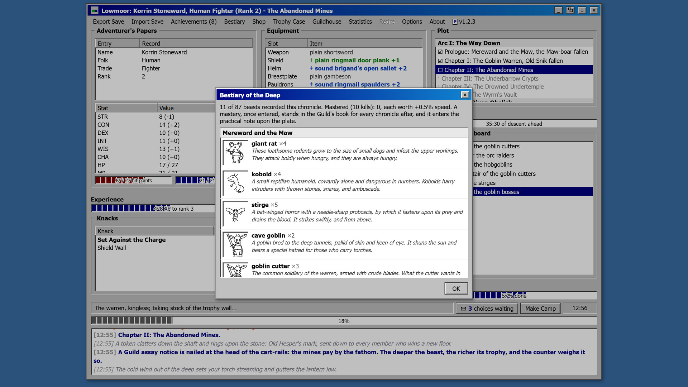Select the plain gambeson breastplate row
The height and width of the screenshot is (387, 688).
pyautogui.click(x=344, y=76)
